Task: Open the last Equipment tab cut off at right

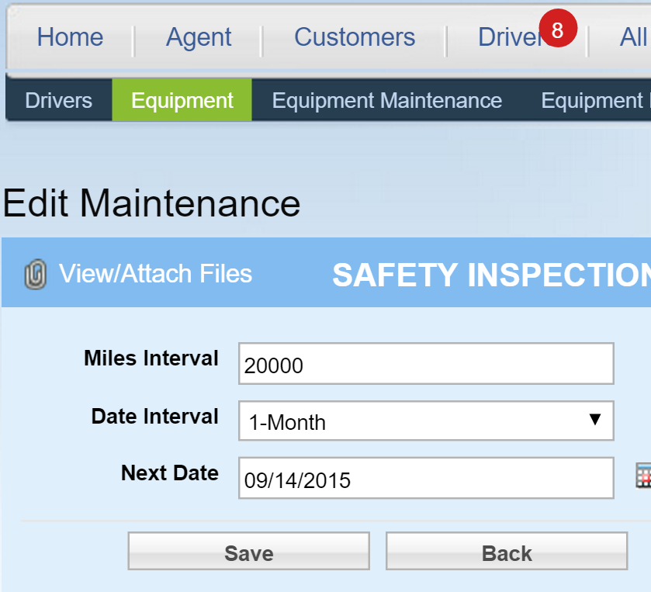Action: pyautogui.click(x=594, y=100)
